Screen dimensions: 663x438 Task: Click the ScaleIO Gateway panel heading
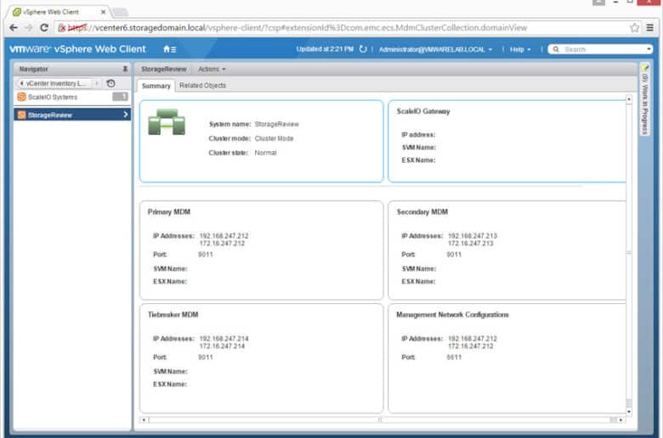point(423,111)
